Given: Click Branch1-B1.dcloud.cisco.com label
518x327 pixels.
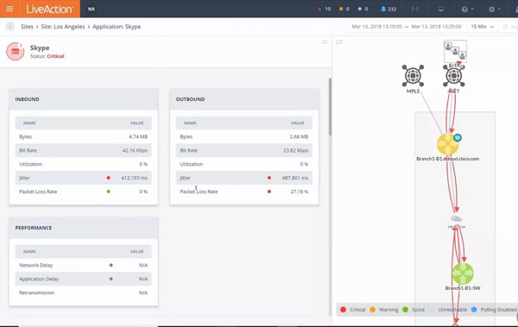Looking at the screenshot, I should 447,159.
